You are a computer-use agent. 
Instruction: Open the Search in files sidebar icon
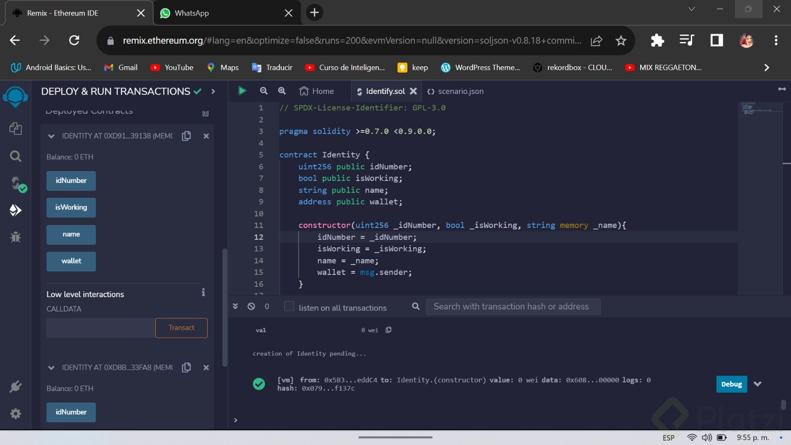click(x=15, y=157)
